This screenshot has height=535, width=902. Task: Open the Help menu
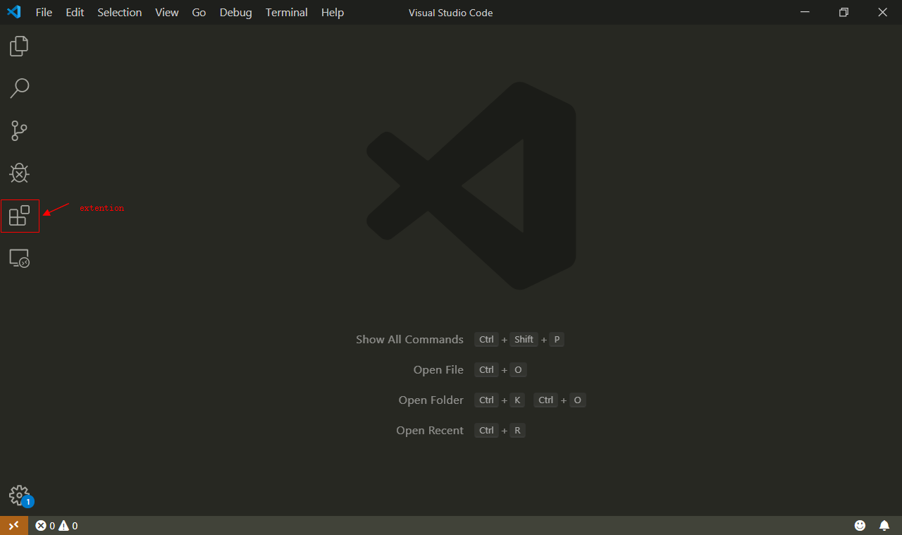332,12
